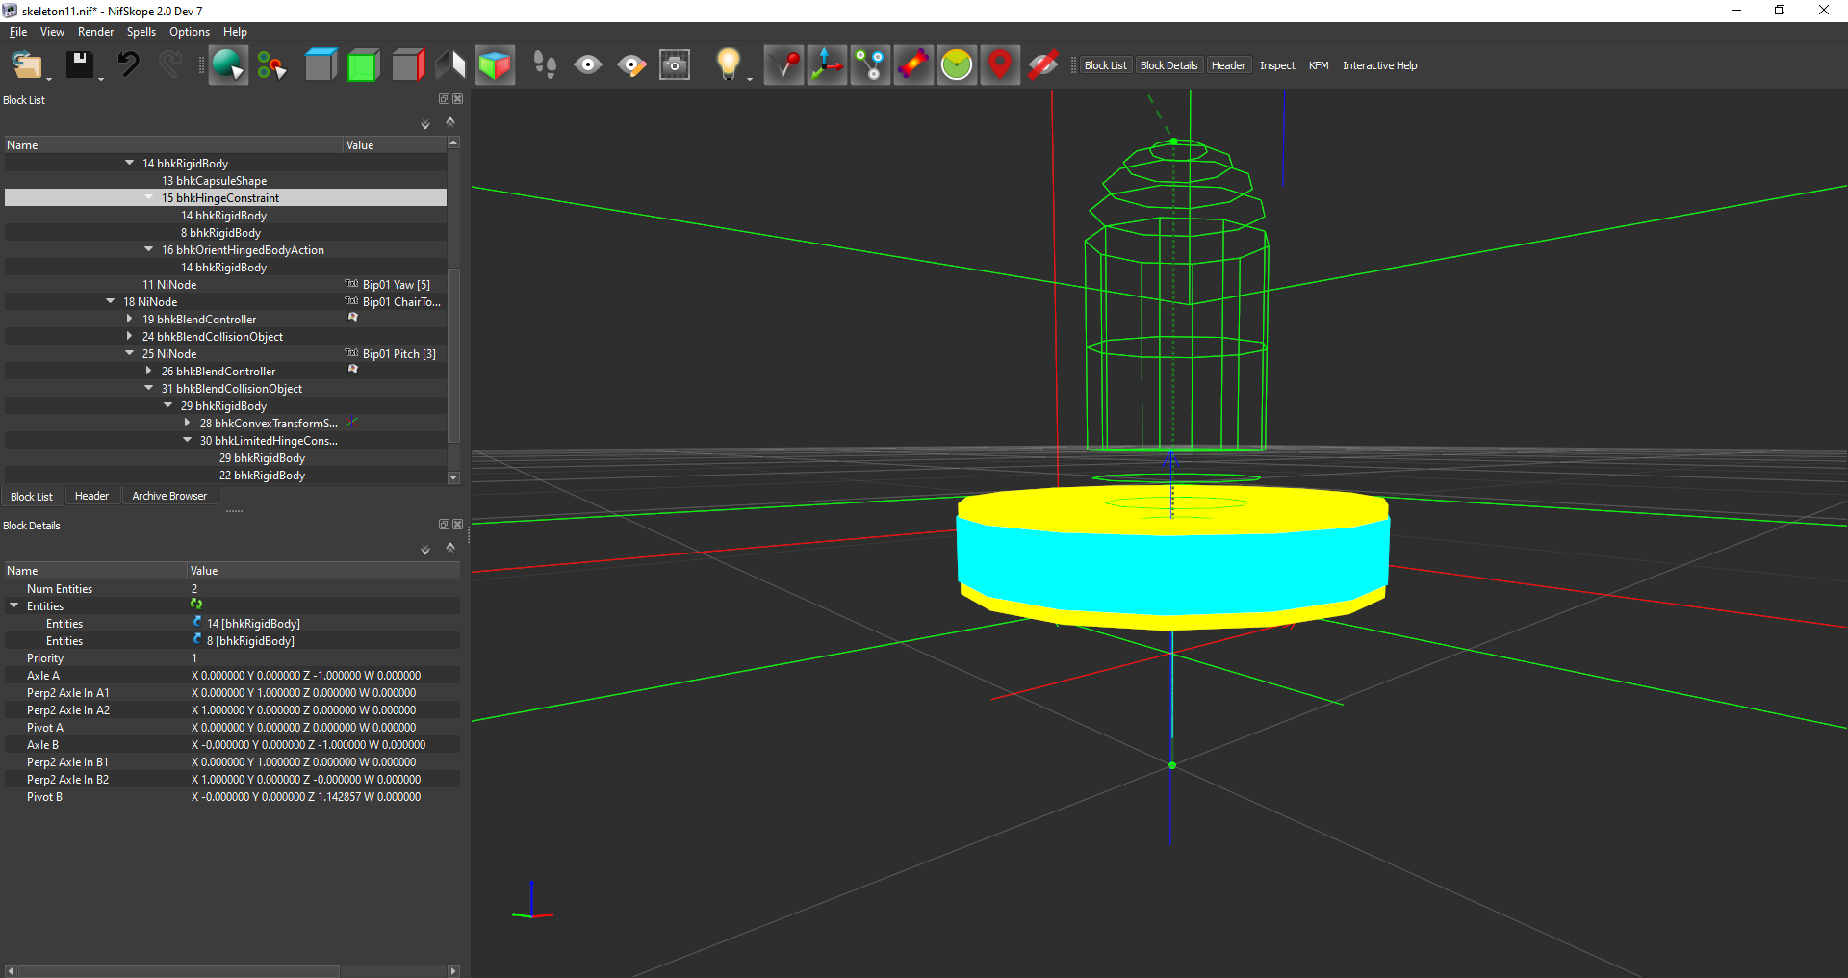Float the Block Details panel

pos(444,525)
